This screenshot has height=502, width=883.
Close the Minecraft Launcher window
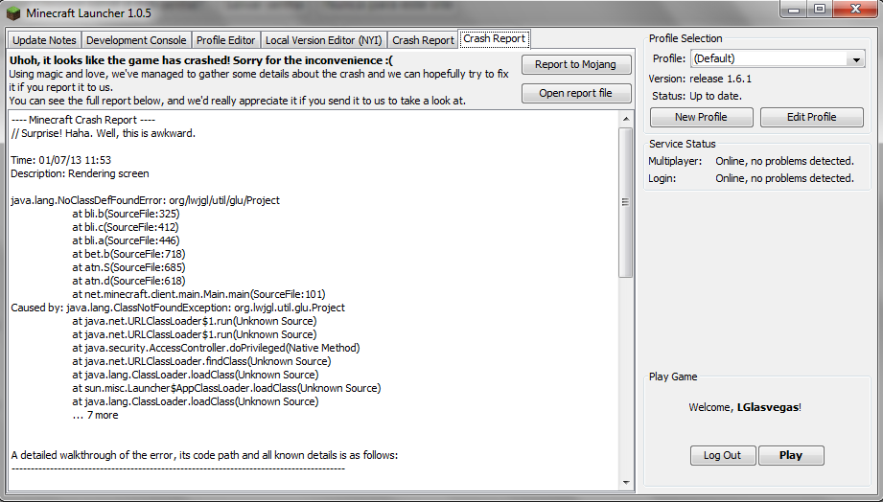(855, 9)
